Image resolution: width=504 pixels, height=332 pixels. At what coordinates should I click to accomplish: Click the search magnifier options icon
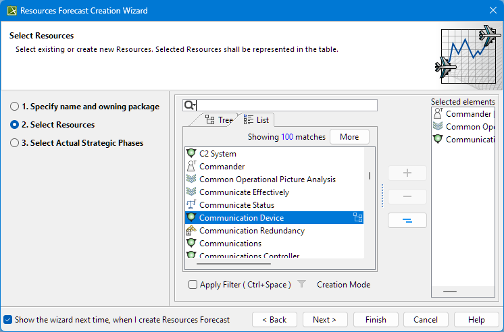[189, 105]
